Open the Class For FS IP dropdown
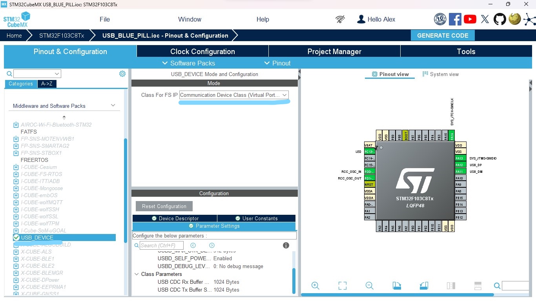 coord(234,95)
